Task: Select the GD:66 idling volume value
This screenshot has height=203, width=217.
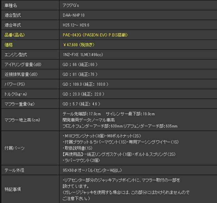Action: pyautogui.click(x=80, y=65)
